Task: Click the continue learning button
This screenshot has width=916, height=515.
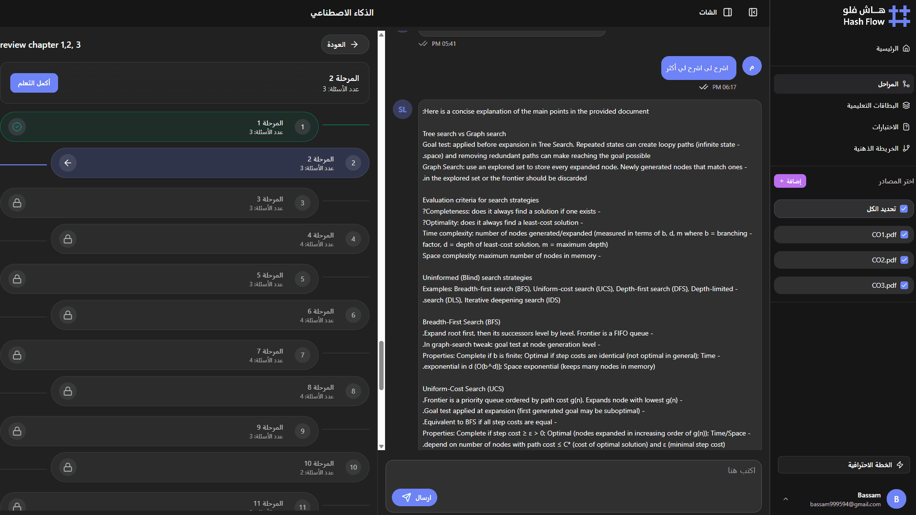Action: [34, 83]
